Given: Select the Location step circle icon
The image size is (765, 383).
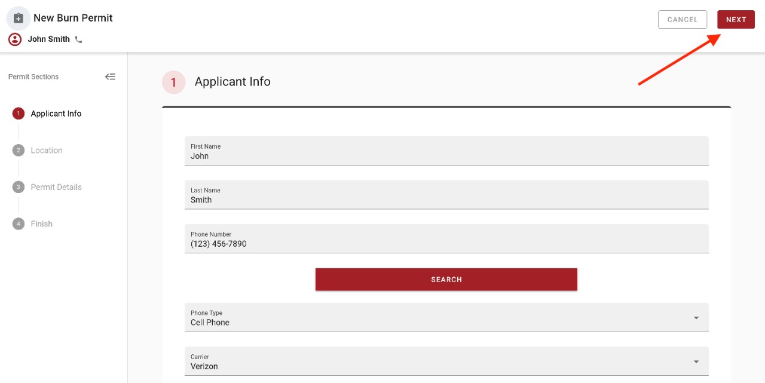Looking at the screenshot, I should 19,150.
